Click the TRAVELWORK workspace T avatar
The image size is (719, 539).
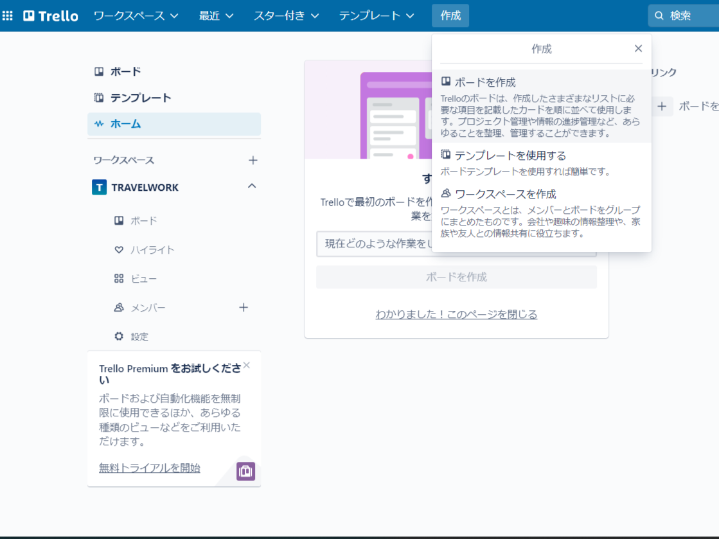pyautogui.click(x=100, y=187)
